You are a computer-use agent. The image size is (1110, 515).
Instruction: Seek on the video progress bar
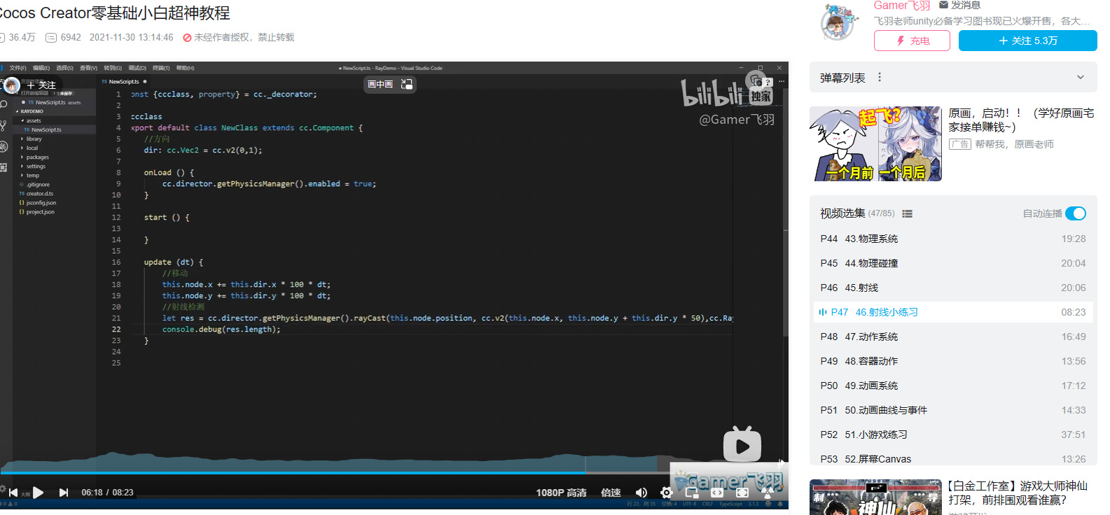point(394,473)
